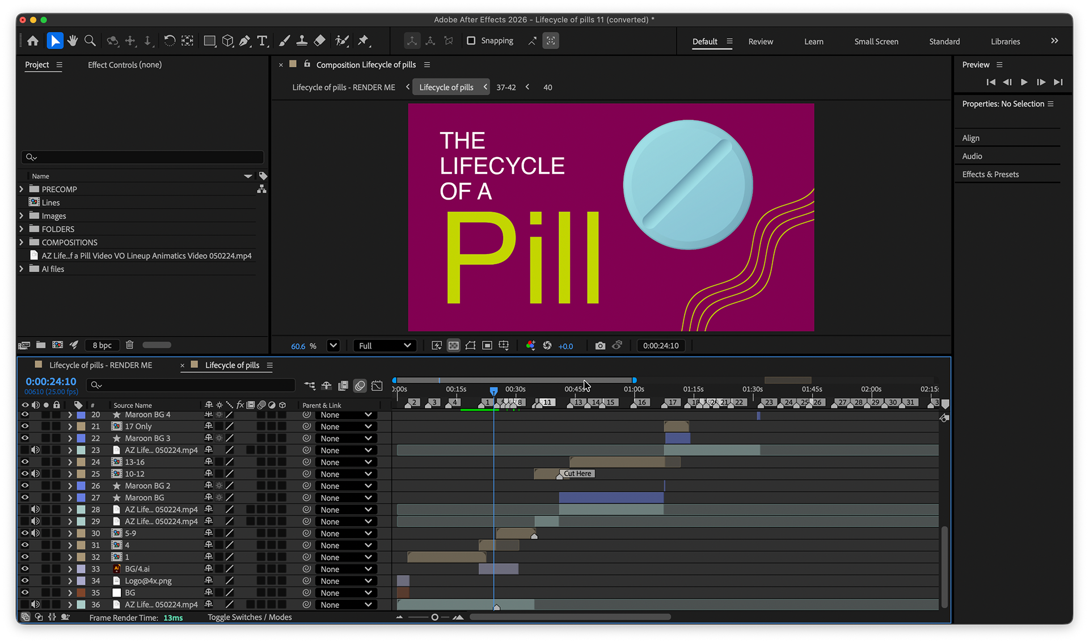Take a snapshot with the camera icon
The width and height of the screenshot is (1089, 643).
tap(600, 346)
